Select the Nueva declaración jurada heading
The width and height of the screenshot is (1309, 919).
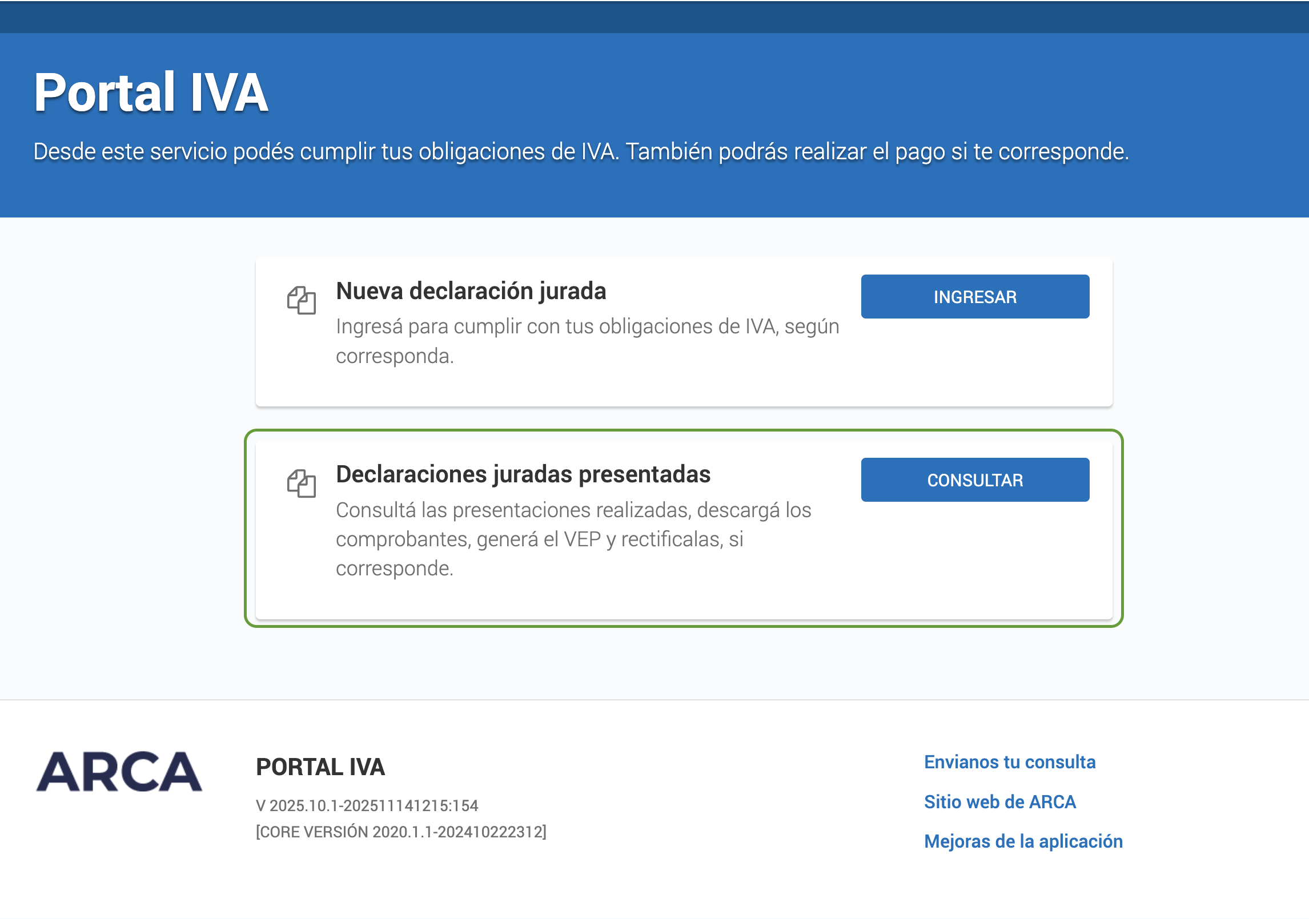point(471,291)
